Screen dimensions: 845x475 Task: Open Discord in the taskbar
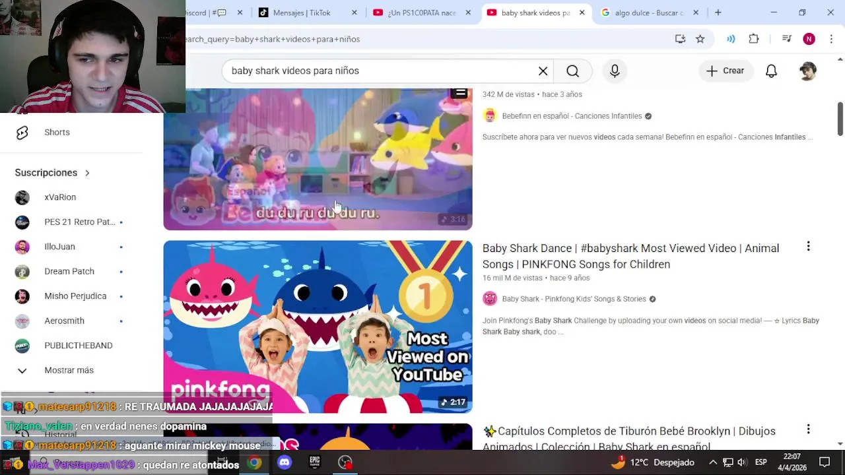pos(285,462)
